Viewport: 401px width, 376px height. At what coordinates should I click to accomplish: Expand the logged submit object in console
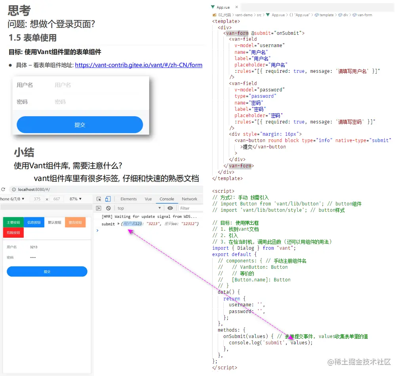coord(118,224)
